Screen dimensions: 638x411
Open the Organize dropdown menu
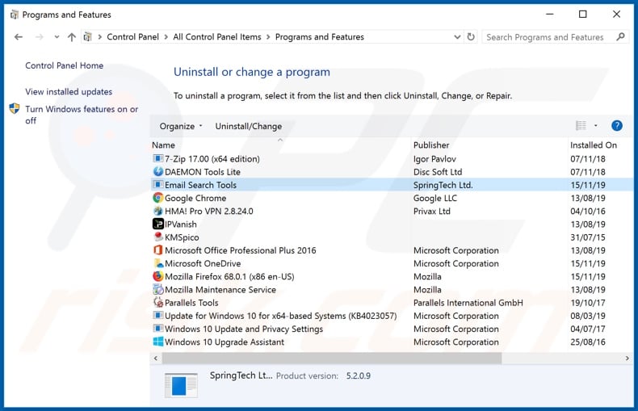point(181,126)
